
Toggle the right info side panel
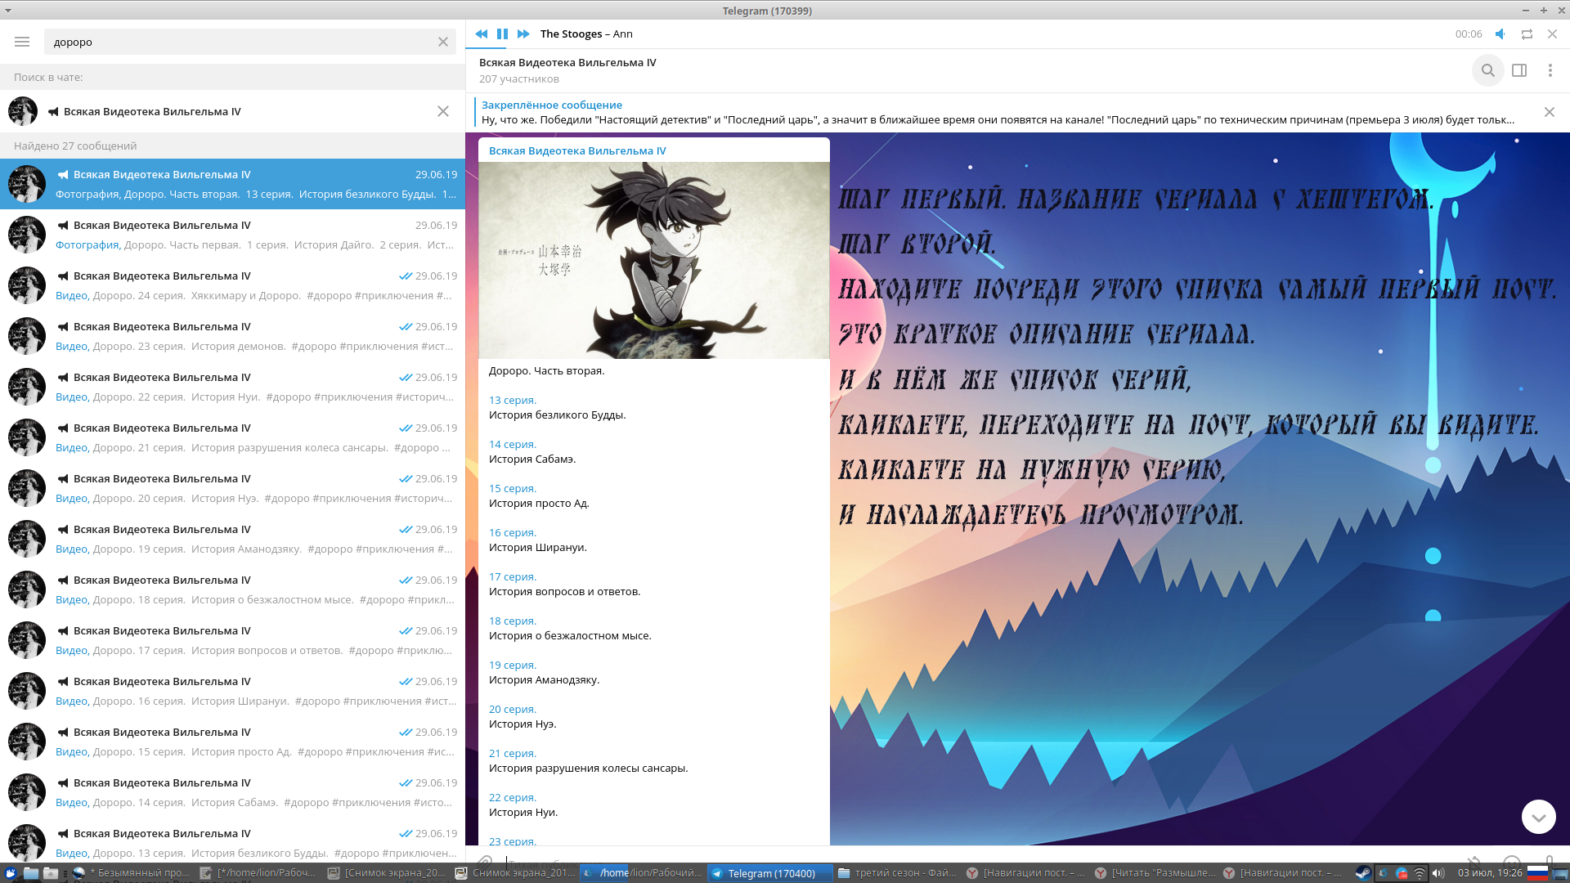click(1518, 70)
